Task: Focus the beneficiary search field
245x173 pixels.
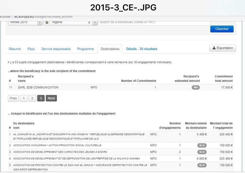Action: click(x=154, y=22)
